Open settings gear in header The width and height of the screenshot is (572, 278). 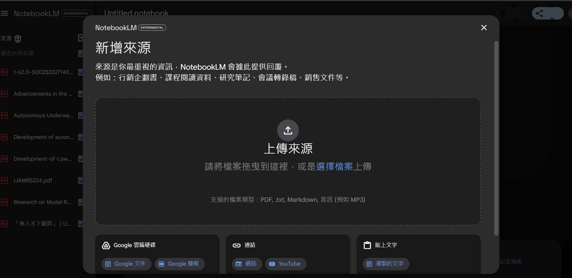click(x=503, y=13)
